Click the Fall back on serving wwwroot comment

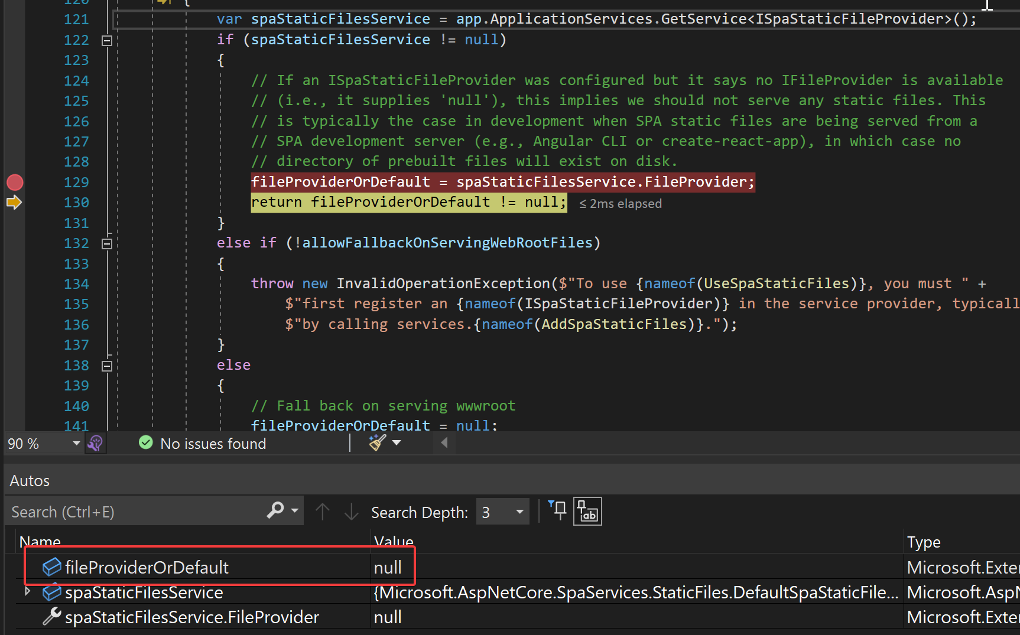(x=384, y=406)
